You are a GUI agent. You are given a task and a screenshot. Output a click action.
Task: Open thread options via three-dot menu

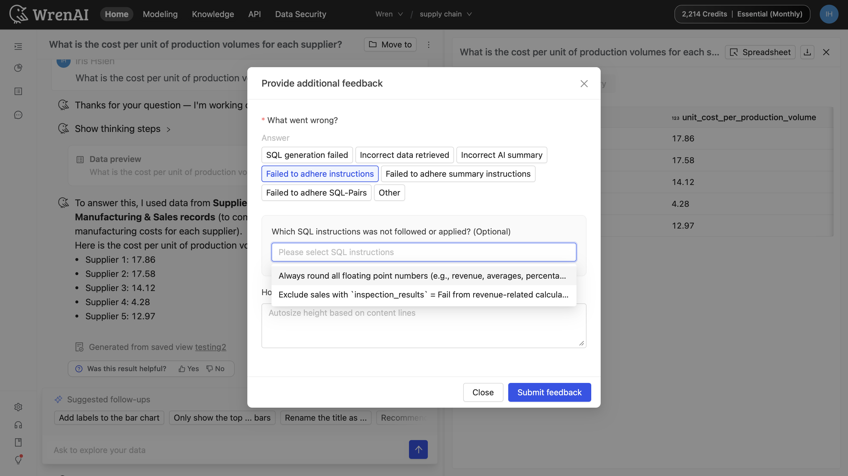tap(429, 44)
